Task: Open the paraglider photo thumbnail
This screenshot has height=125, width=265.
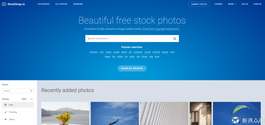Action: pyautogui.click(x=237, y=113)
